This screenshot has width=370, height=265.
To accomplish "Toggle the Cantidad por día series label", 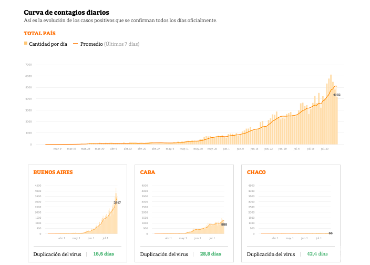I will [48, 44].
